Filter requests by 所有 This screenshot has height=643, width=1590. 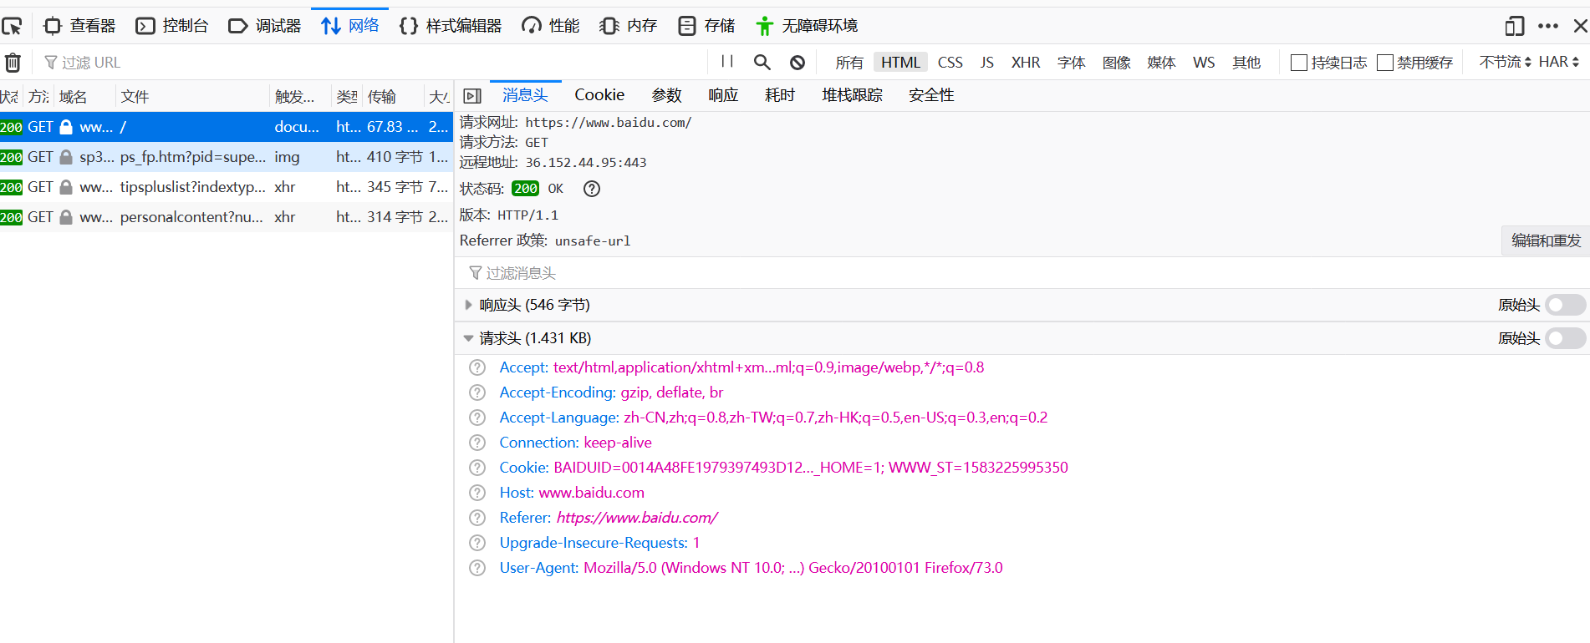click(x=849, y=63)
